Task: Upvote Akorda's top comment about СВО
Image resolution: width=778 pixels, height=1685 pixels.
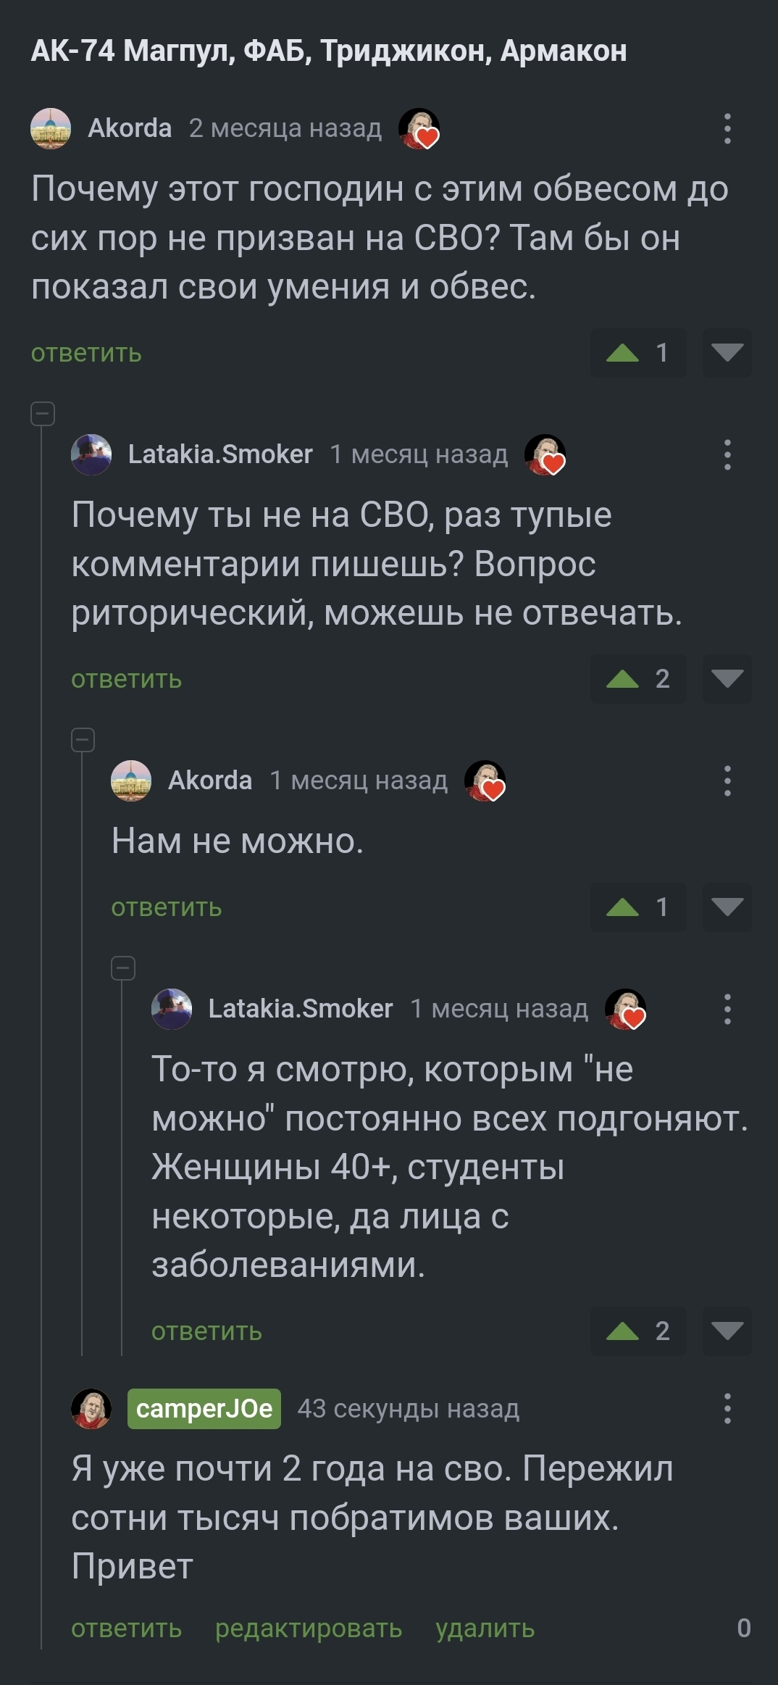Action: tap(624, 353)
